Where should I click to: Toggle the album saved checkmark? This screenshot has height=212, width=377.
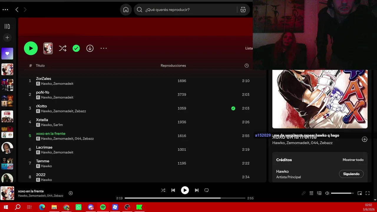point(76,48)
